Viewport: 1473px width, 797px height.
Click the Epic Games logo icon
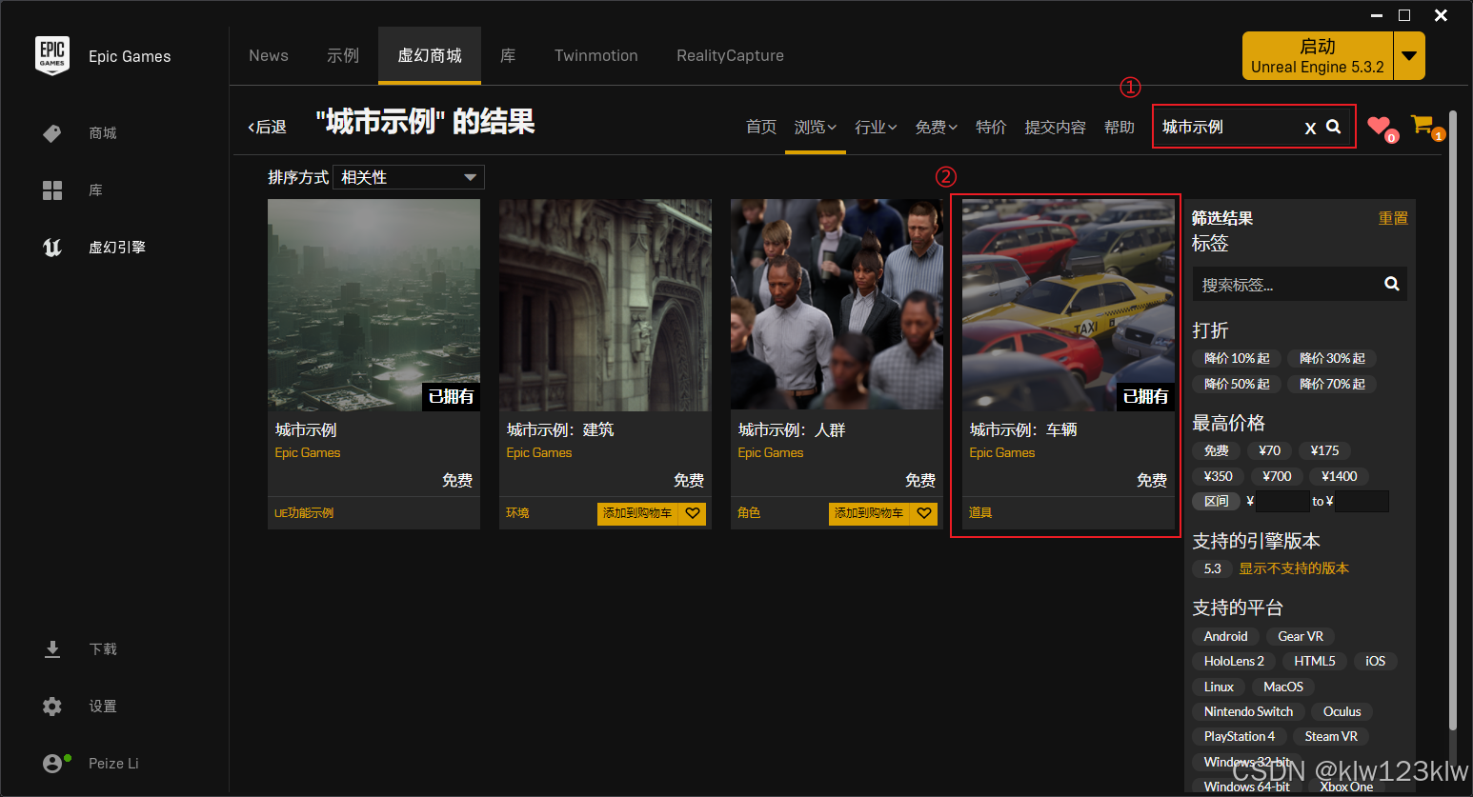[x=52, y=56]
